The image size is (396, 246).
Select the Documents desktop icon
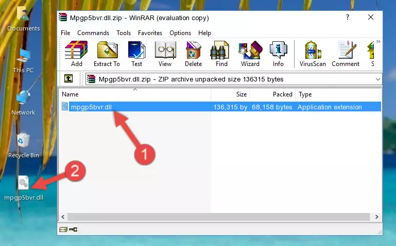click(x=23, y=19)
